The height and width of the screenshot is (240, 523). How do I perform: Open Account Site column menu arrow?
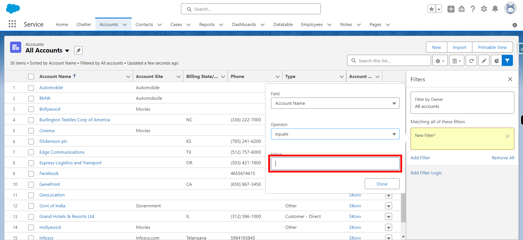pos(178,77)
